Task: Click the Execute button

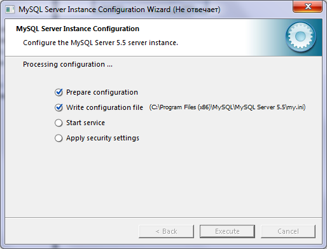Action: [227, 231]
